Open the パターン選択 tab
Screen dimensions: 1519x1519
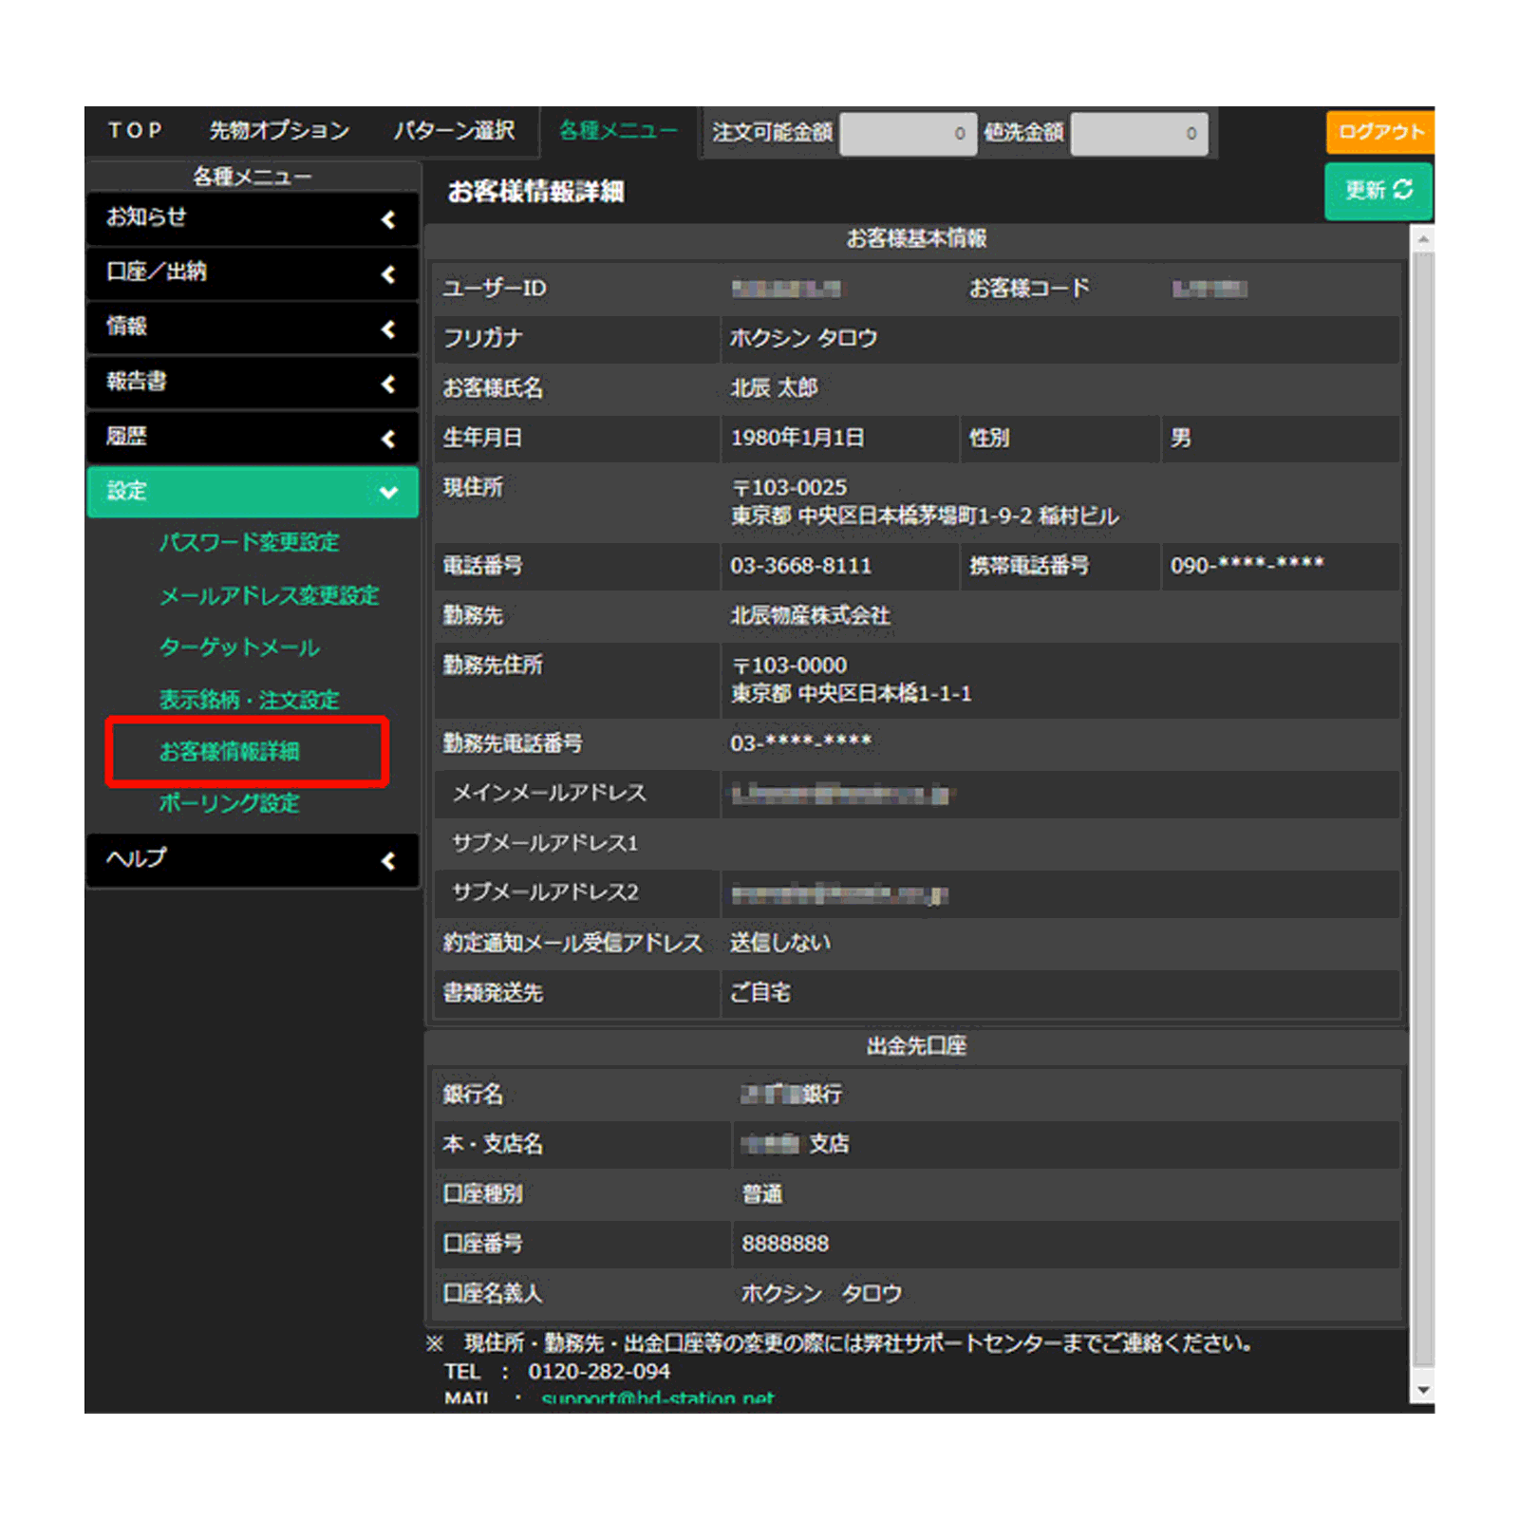point(454,131)
